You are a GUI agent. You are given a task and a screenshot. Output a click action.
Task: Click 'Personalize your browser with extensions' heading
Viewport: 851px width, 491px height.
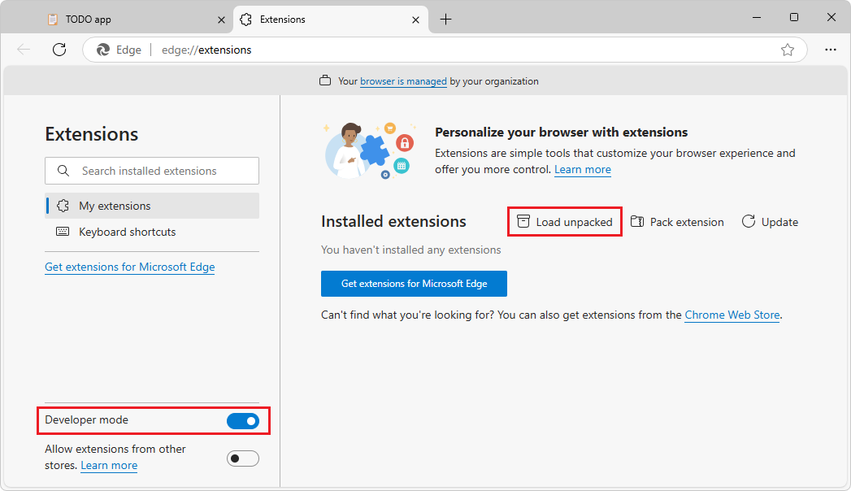tap(561, 133)
